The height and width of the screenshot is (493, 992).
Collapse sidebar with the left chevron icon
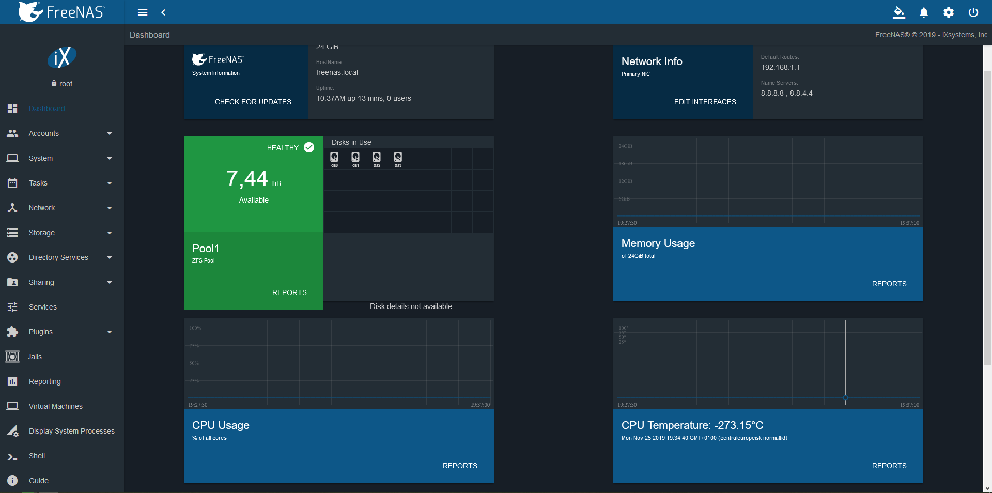click(163, 12)
